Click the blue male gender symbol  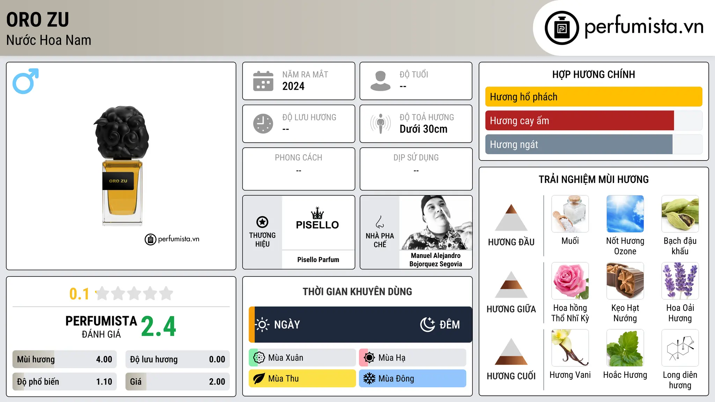point(25,81)
